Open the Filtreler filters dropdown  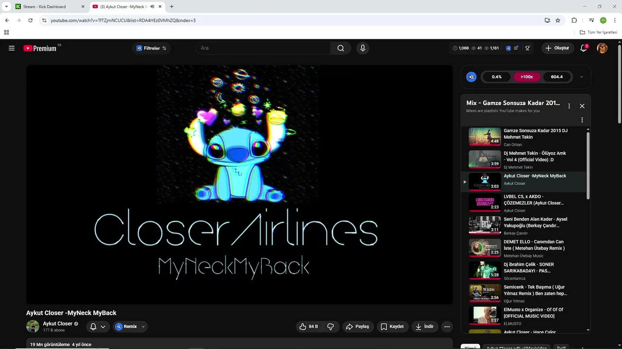coord(152,48)
